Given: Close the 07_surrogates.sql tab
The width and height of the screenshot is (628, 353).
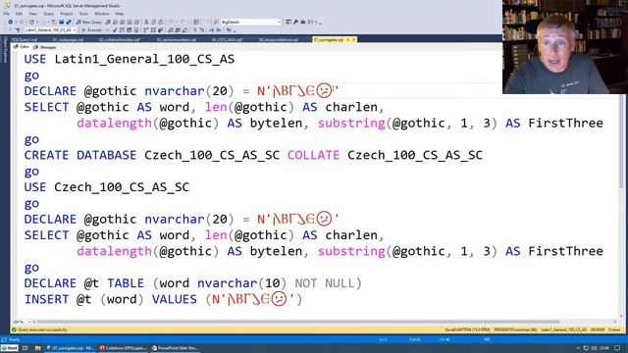Looking at the screenshot, I should click(353, 39).
